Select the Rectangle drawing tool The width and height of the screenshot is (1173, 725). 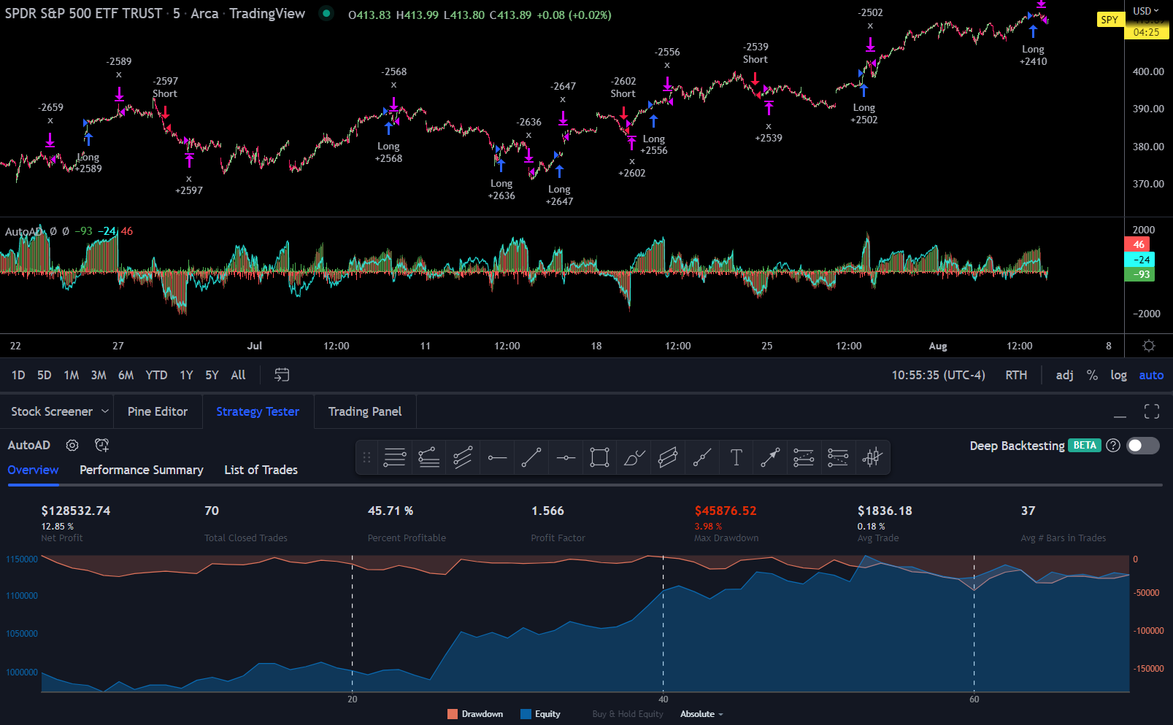point(599,457)
